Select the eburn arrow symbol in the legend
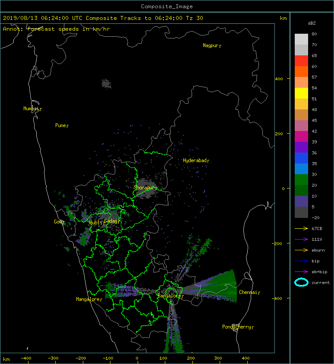This screenshot has height=364, width=334. pyautogui.click(x=301, y=250)
